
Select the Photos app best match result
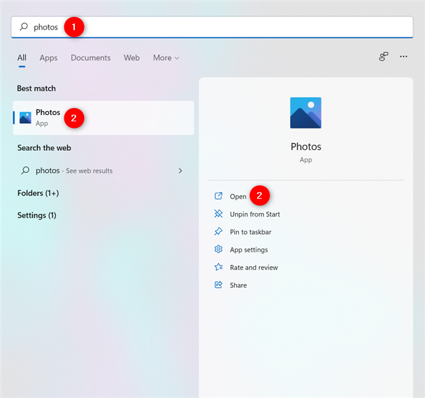(104, 118)
